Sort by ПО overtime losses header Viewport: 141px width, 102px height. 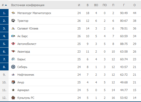pos(105,5)
